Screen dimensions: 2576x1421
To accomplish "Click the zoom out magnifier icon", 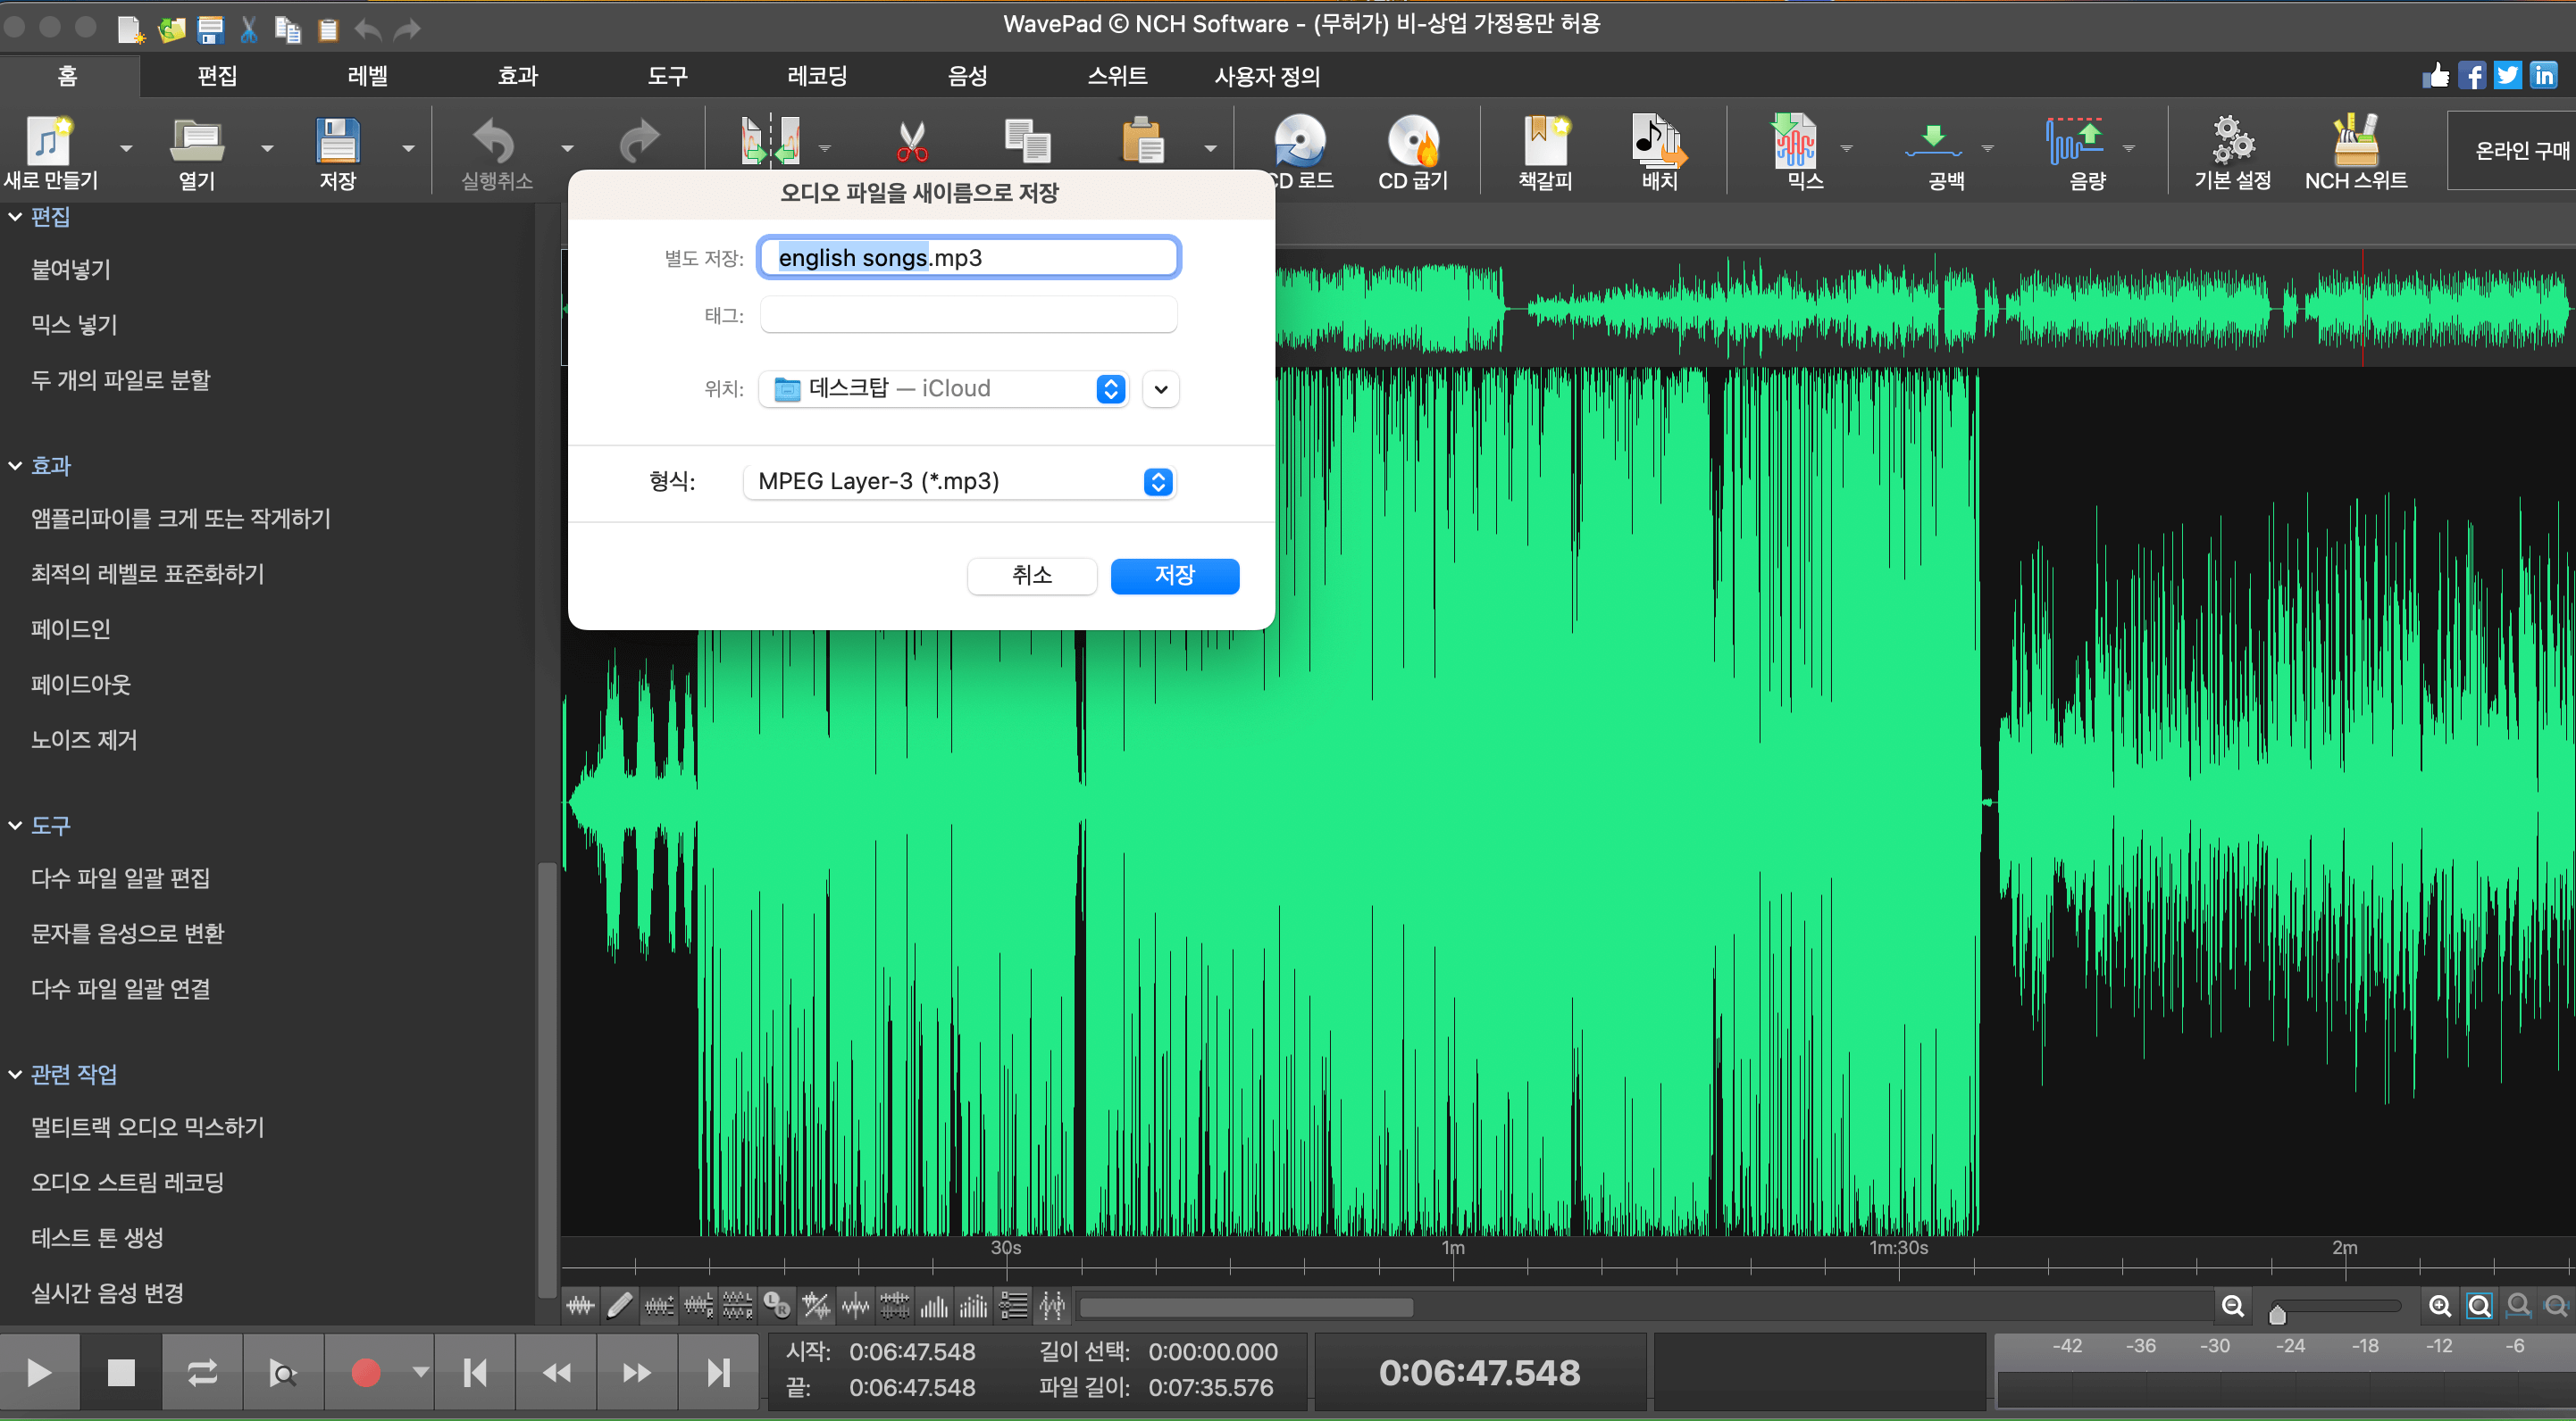I will tap(2232, 1306).
